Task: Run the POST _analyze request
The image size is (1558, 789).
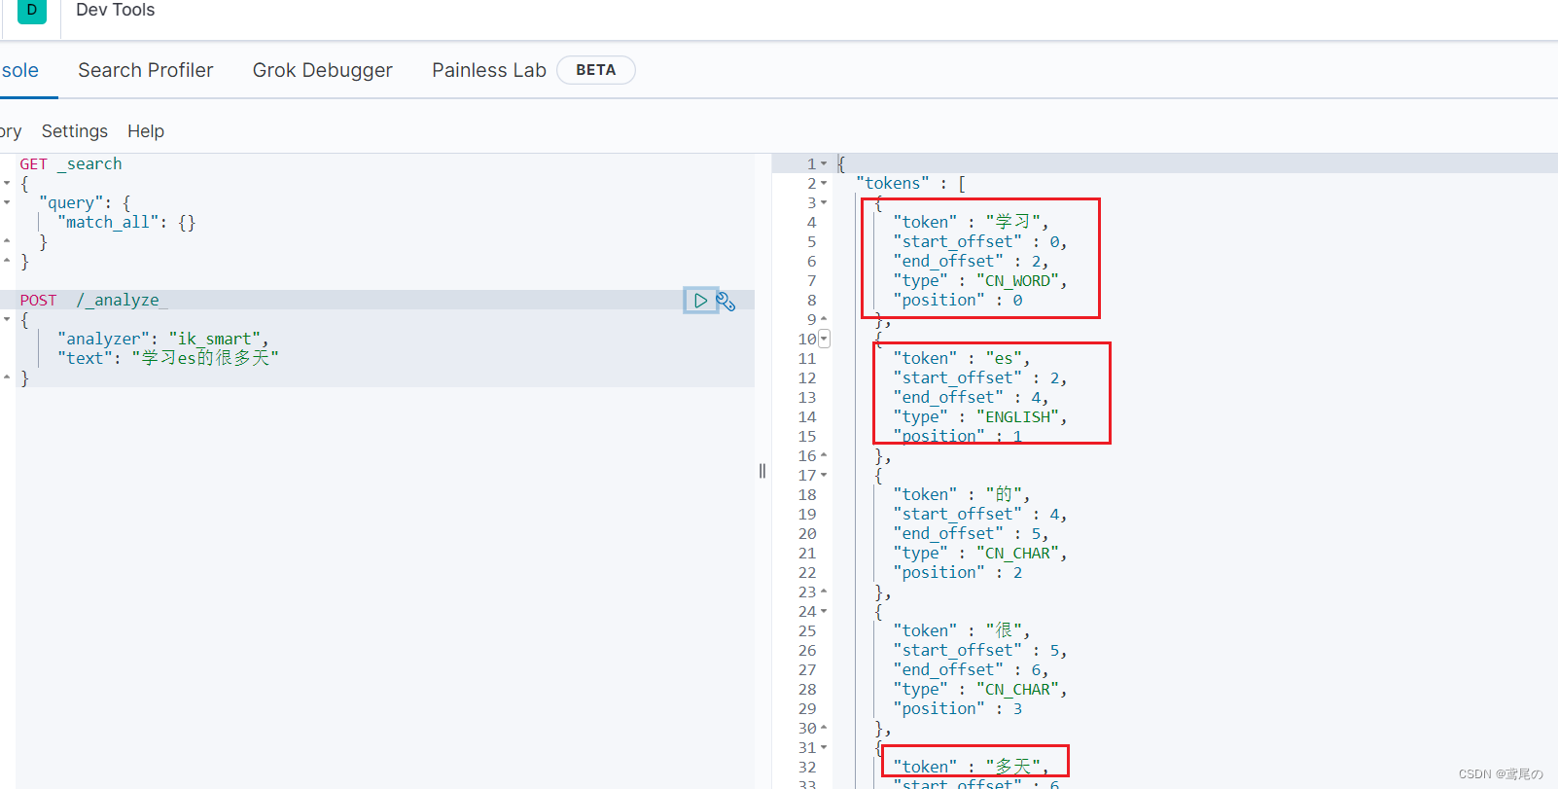Action: 699,301
